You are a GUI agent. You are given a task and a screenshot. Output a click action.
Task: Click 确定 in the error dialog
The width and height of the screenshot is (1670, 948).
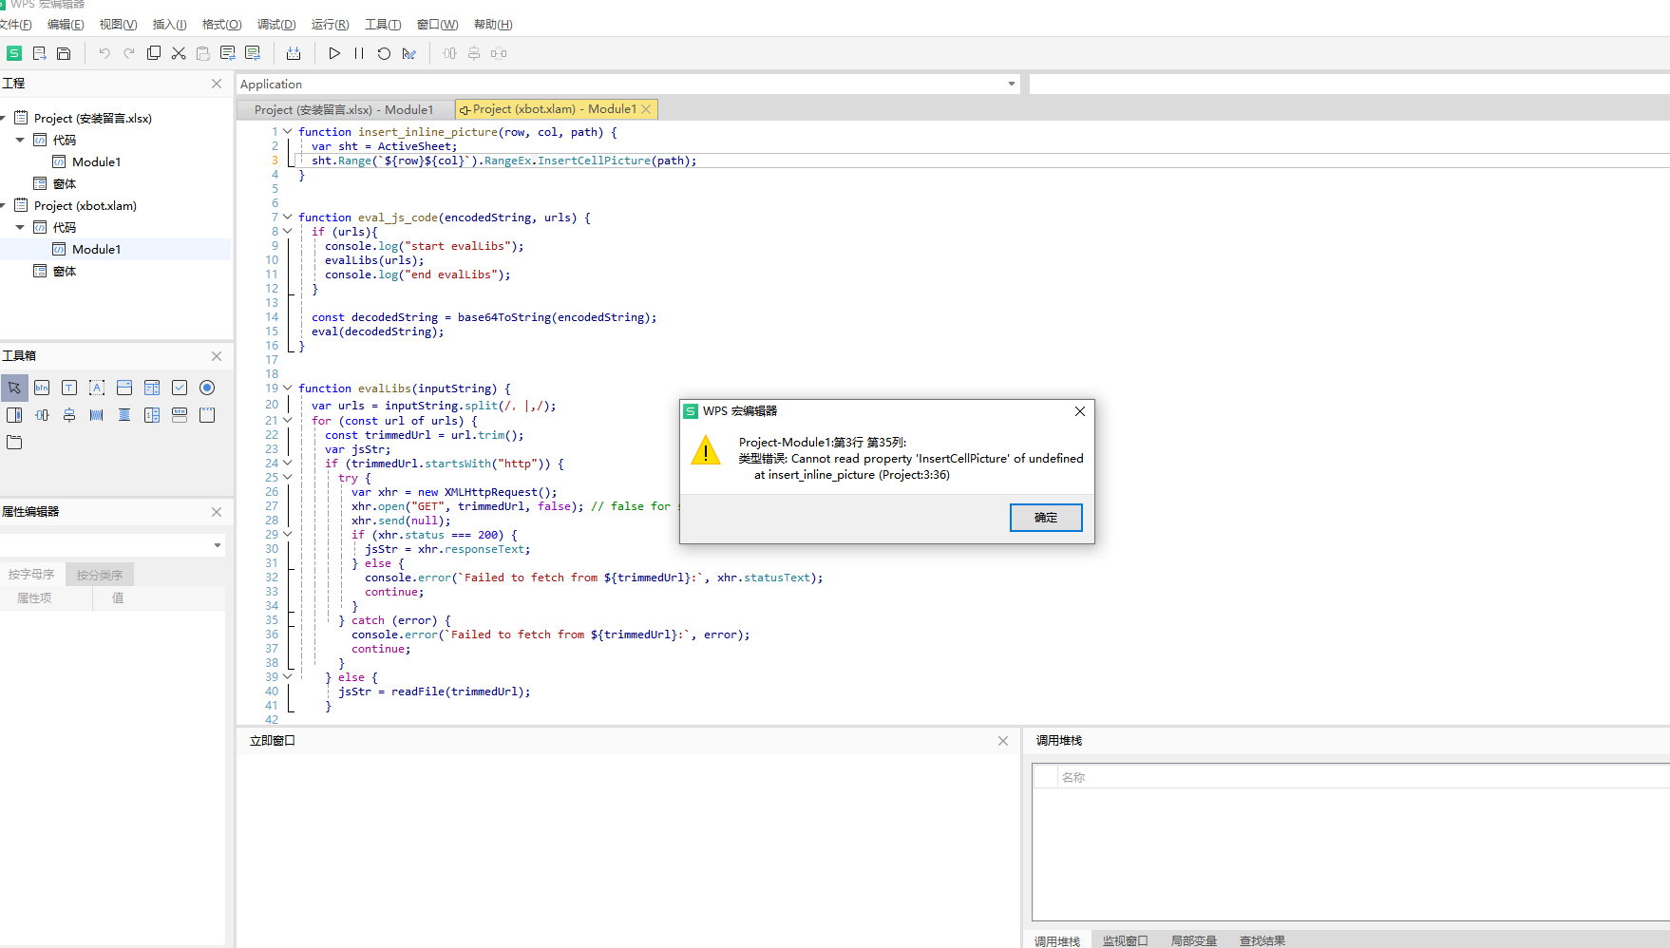tap(1045, 518)
